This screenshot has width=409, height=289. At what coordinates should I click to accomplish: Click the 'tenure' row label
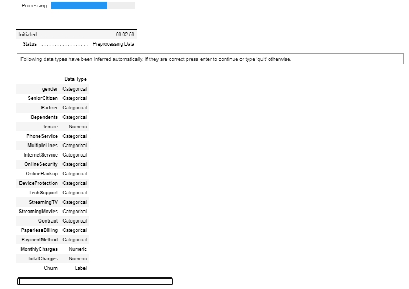click(x=50, y=127)
